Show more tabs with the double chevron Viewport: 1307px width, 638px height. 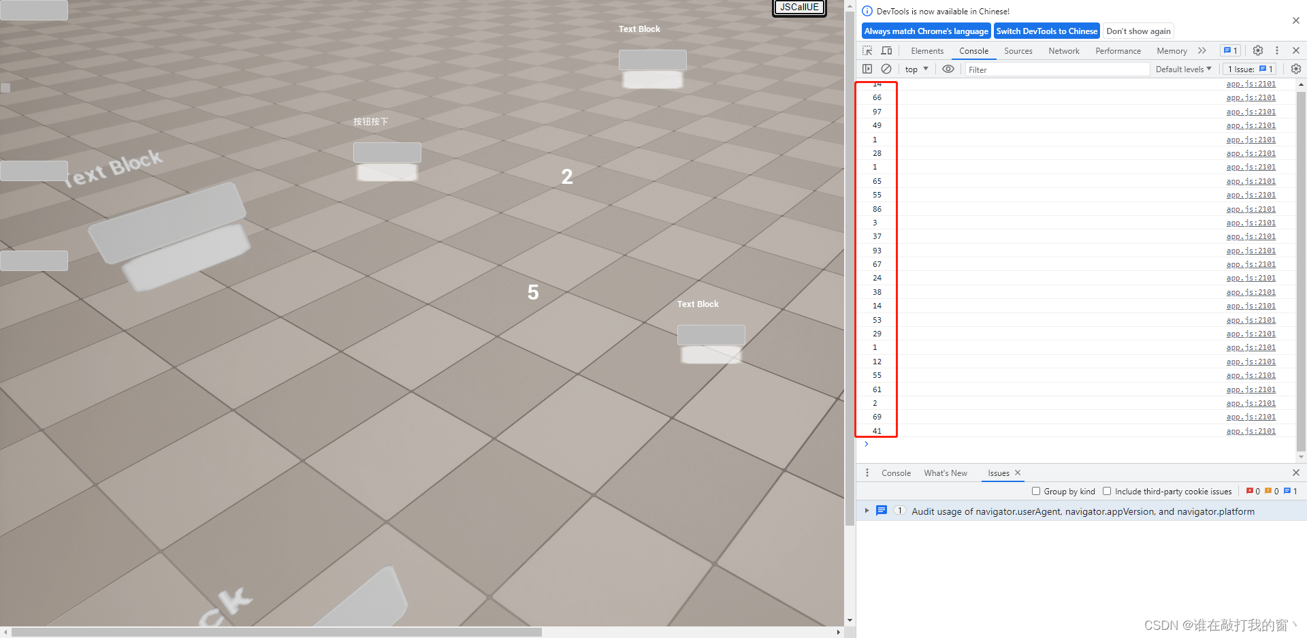click(x=1202, y=50)
